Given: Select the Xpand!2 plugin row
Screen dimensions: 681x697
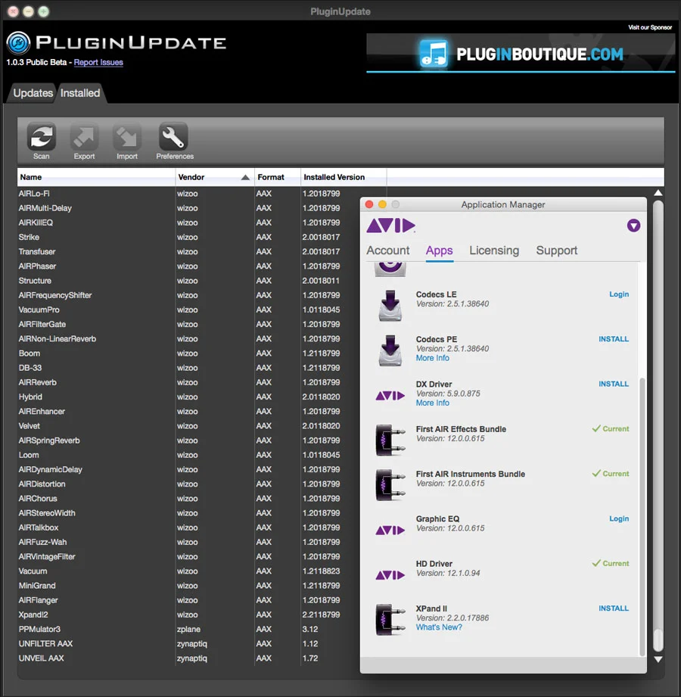Looking at the screenshot, I should [x=188, y=615].
